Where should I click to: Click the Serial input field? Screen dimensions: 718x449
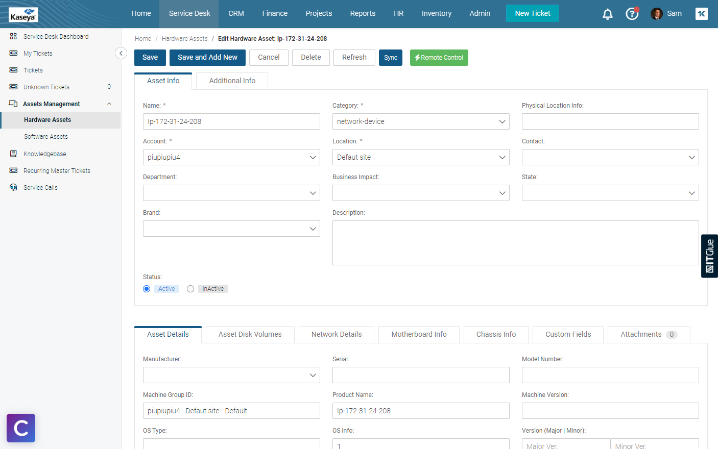coord(420,375)
